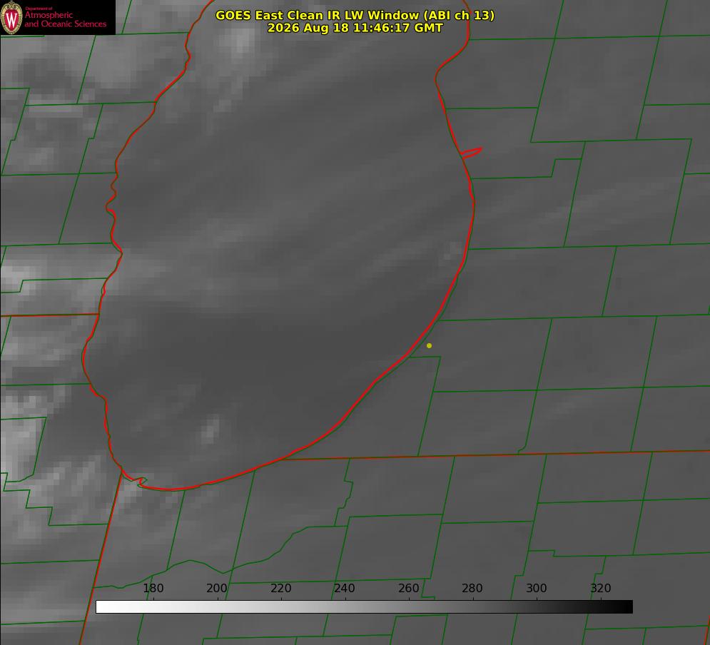Click the 180 colorbar label

point(153,588)
